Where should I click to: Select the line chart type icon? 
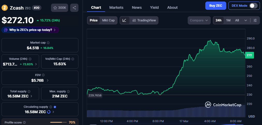[124, 20]
